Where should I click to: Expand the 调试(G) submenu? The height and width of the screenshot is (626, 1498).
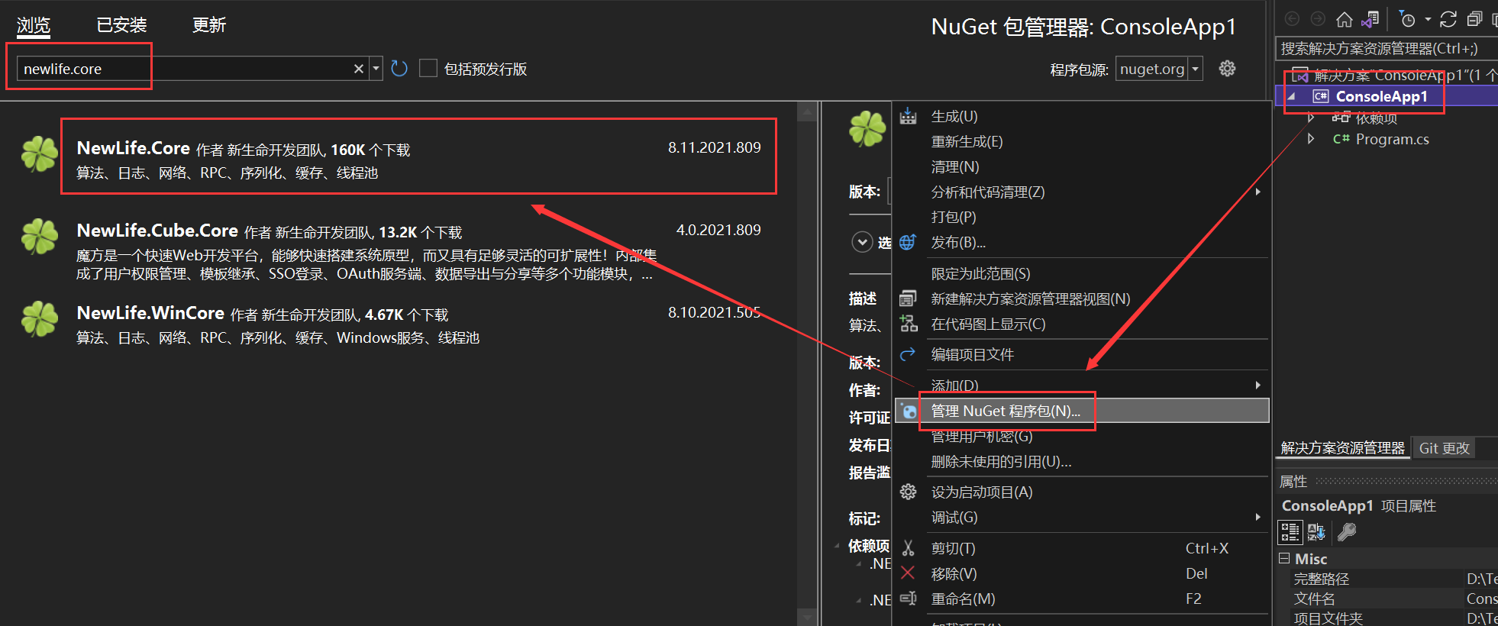pyautogui.click(x=1258, y=517)
